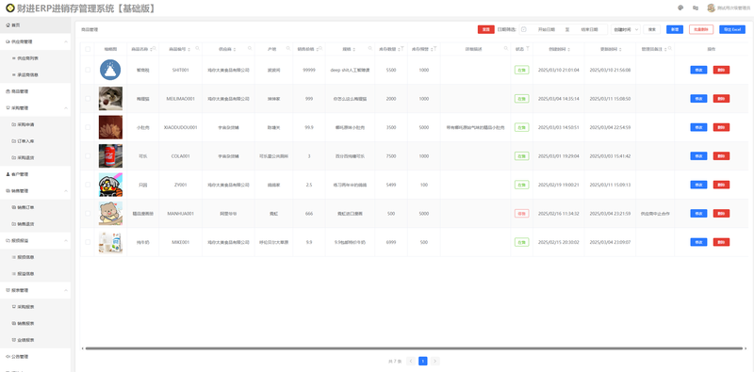This screenshot has width=754, height=372.
Task: Tick the checkbox for row XIAODUDOU001
Action: coord(88,127)
